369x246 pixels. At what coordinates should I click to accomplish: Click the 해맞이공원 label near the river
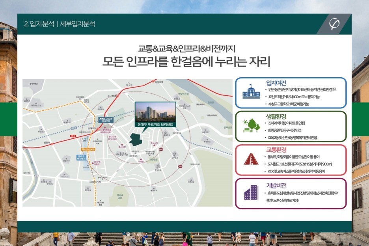click(183, 94)
